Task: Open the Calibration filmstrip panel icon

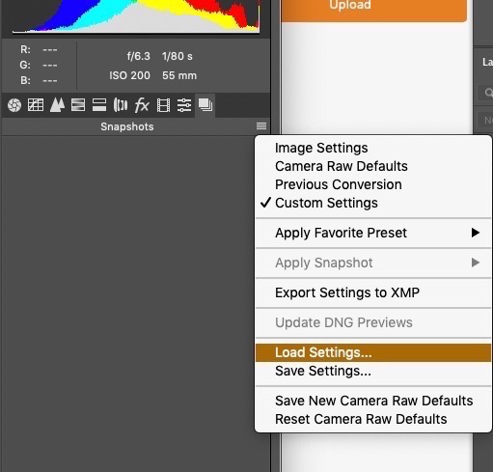Action: coord(163,105)
